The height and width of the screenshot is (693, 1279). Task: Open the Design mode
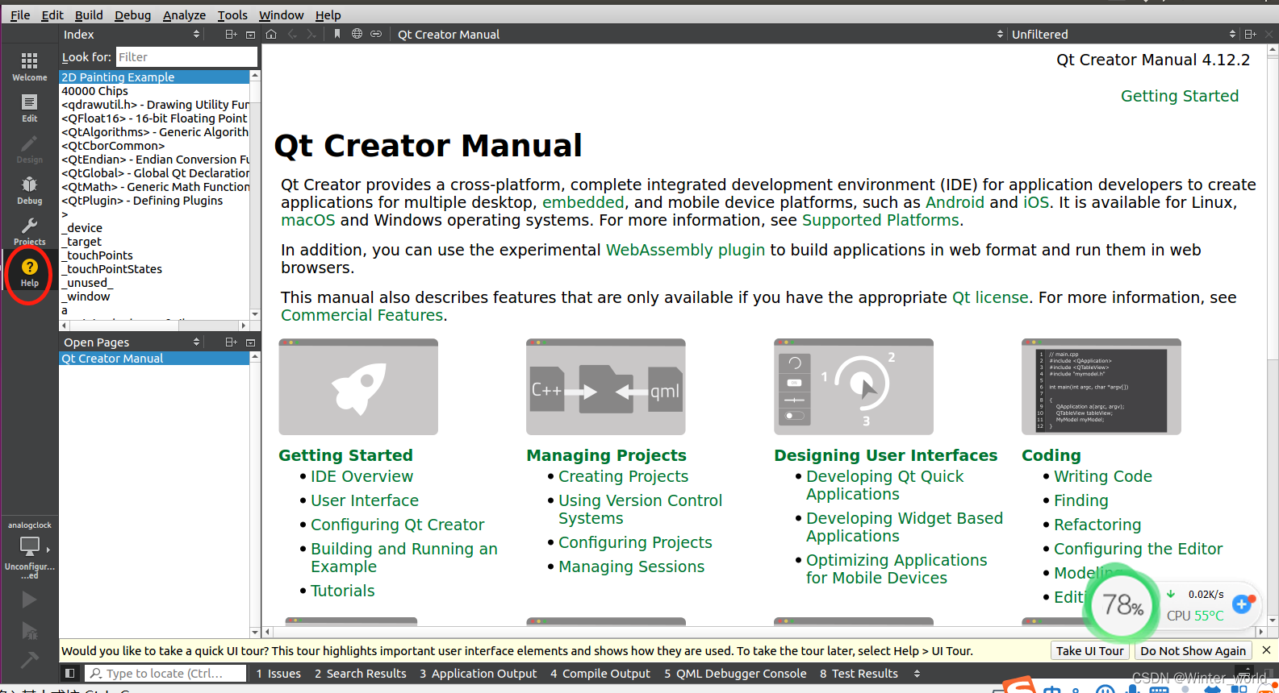[29, 149]
